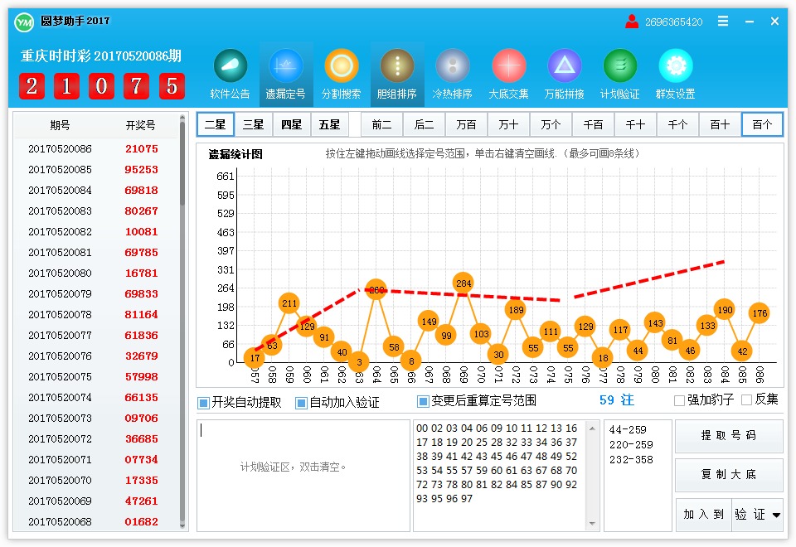Open the 验证 dropdown menu
Image resolution: width=796 pixels, height=547 pixels.
756,514
